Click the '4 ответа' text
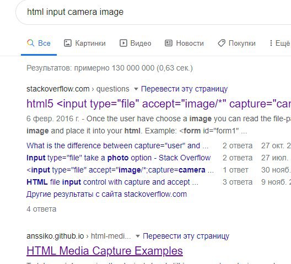The height and width of the screenshot is (264, 291). tap(41, 209)
